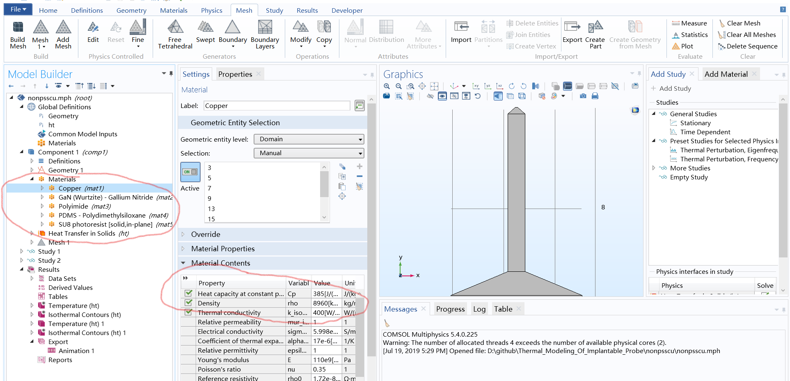
Task: Open Geometric entity level Domain dropdown
Action: [309, 139]
